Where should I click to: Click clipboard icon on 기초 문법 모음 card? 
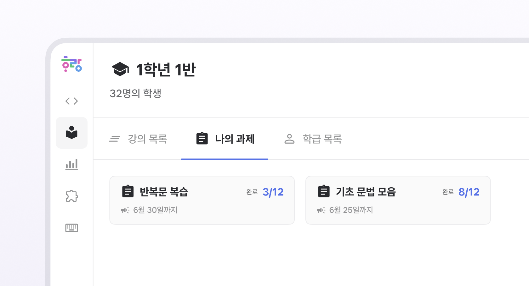pyautogui.click(x=324, y=191)
